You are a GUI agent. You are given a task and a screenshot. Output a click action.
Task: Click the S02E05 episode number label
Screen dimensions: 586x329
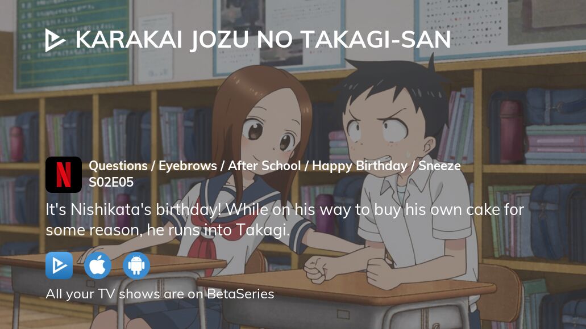coord(111,182)
